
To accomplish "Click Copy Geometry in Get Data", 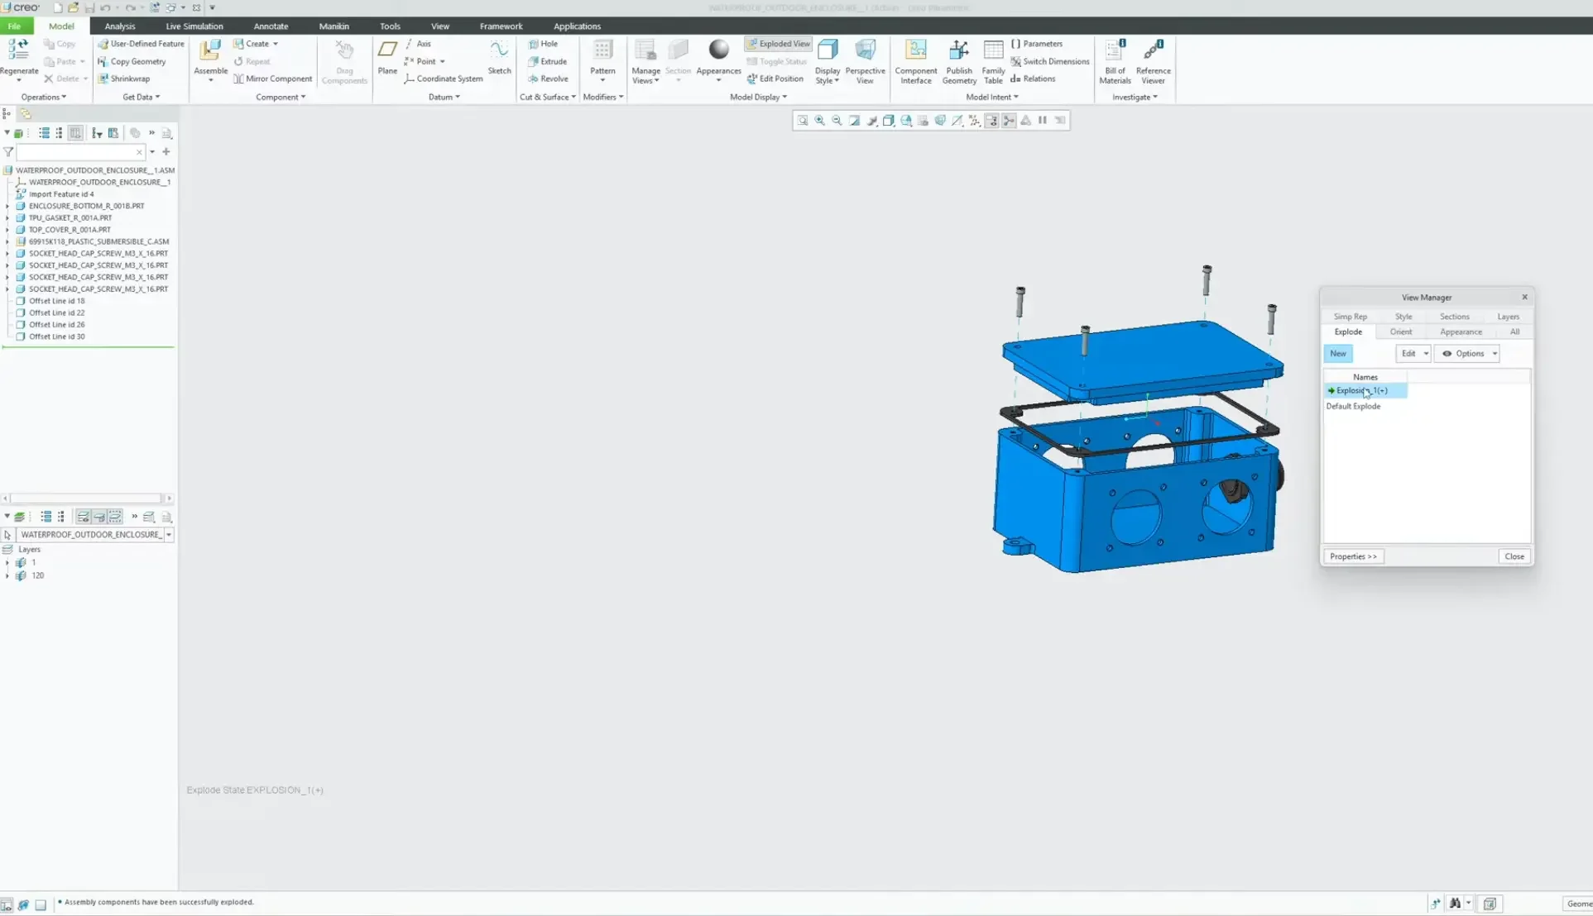I will (132, 61).
